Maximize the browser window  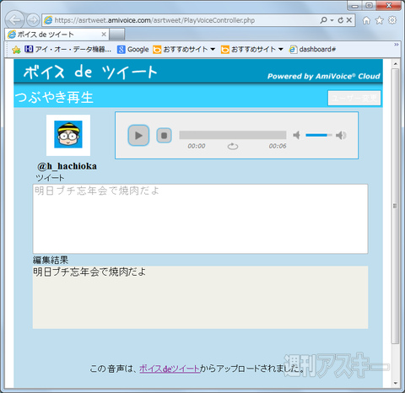click(370, 6)
